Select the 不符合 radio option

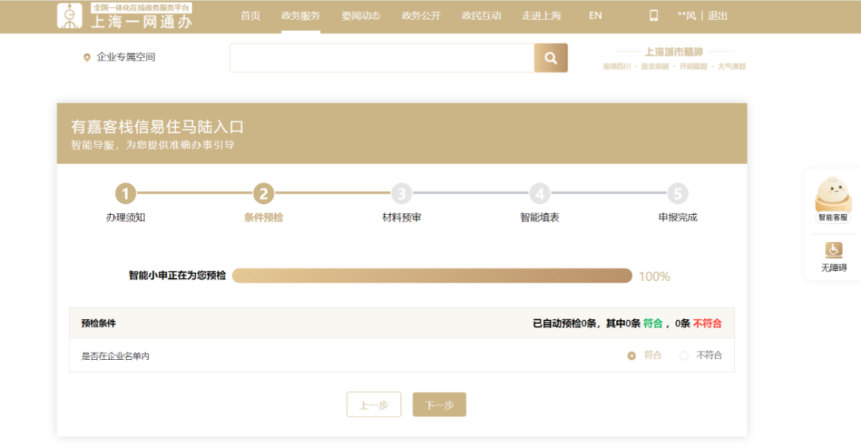click(x=684, y=356)
